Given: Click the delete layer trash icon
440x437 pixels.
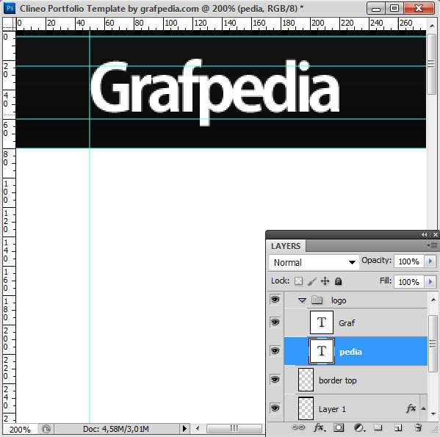Looking at the screenshot, I should pyautogui.click(x=418, y=427).
